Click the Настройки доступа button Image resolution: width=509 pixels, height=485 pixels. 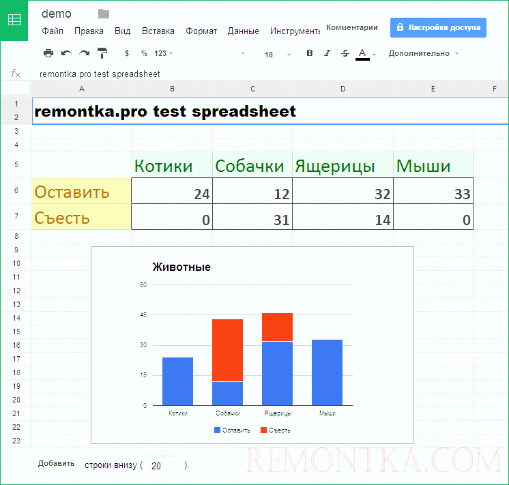438,28
